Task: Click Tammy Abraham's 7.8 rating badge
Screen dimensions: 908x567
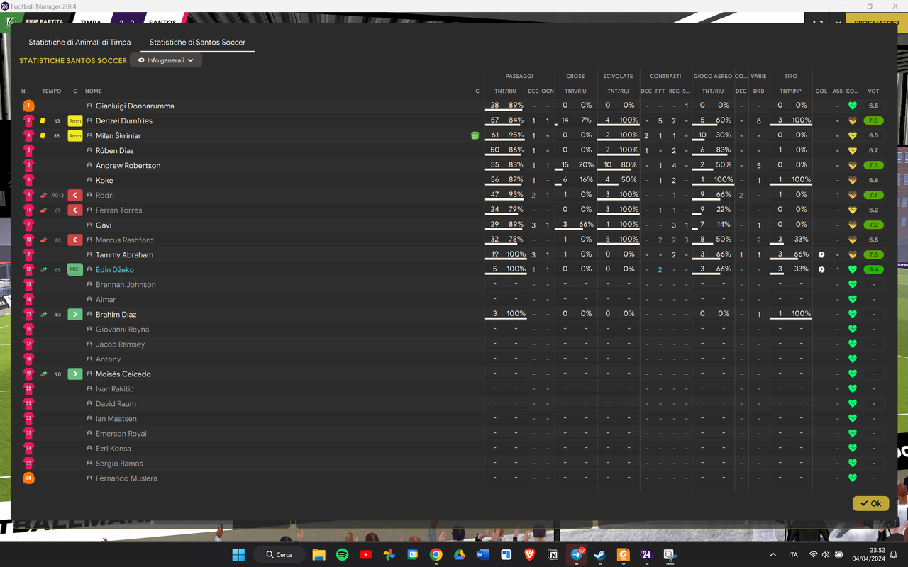Action: coord(873,254)
